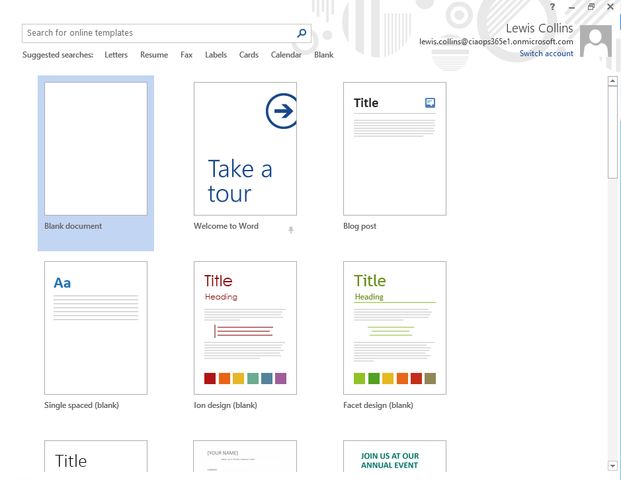Click the blog icon in the Blog post thumbnail
Image resolution: width=621 pixels, height=480 pixels.
click(x=430, y=103)
